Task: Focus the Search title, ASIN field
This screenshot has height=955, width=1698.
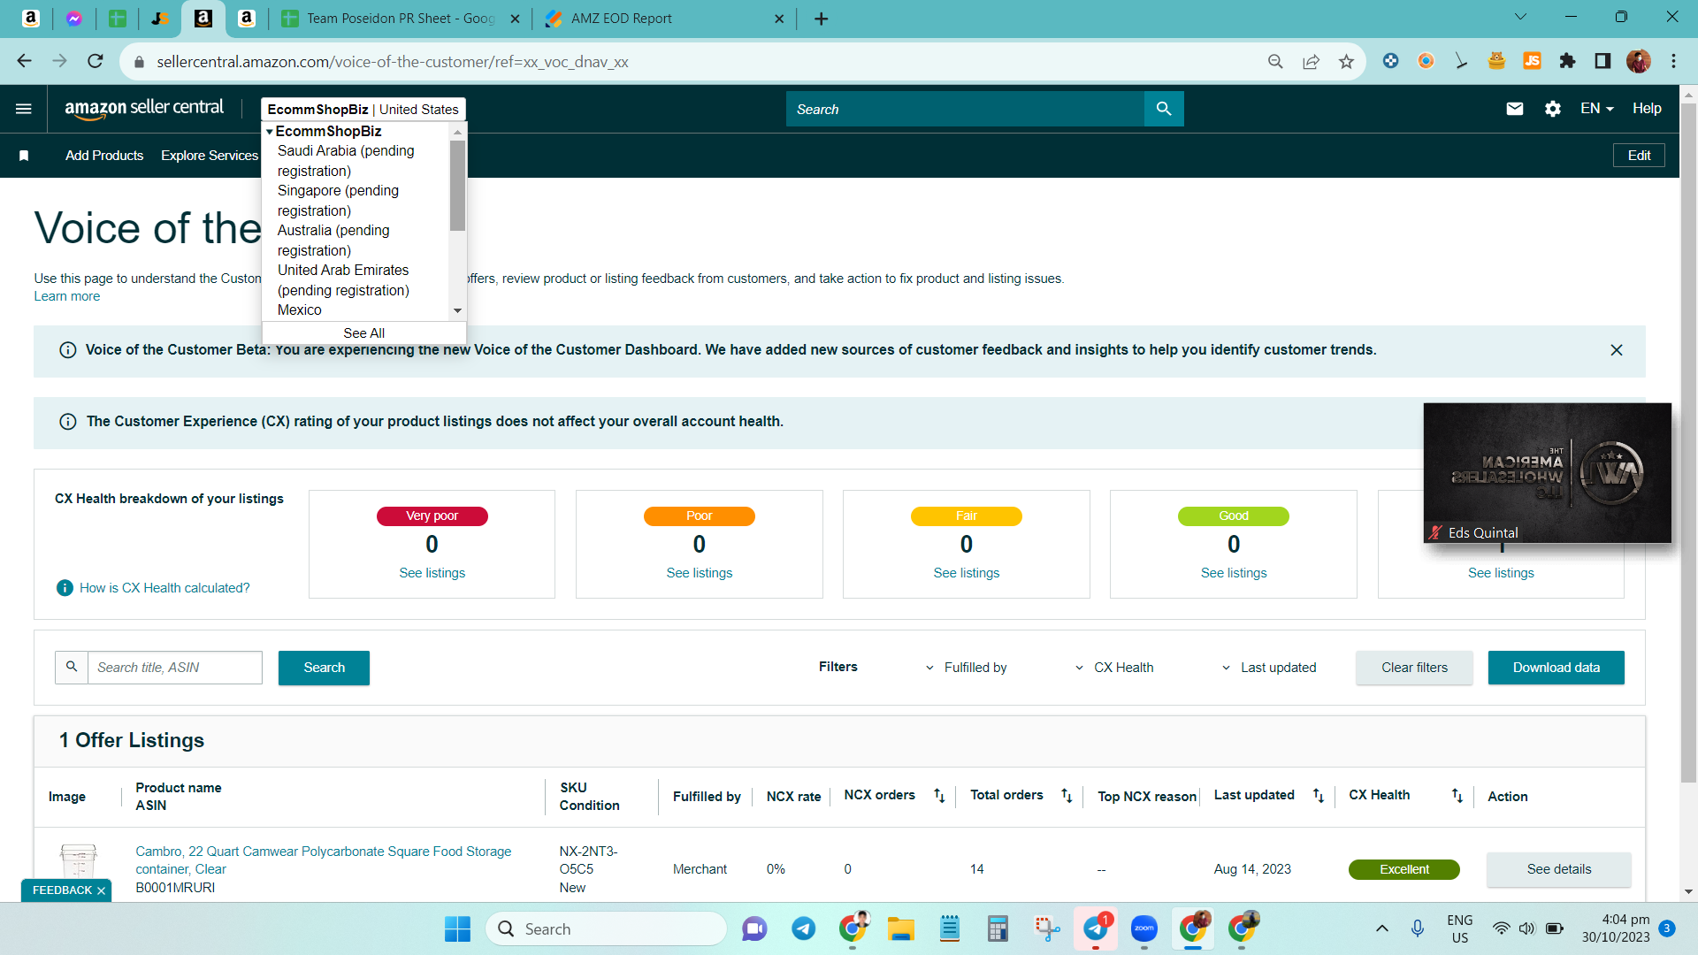Action: [175, 668]
